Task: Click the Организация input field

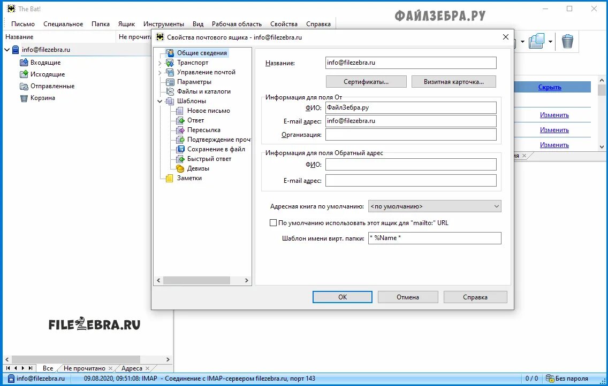Action: click(x=411, y=134)
